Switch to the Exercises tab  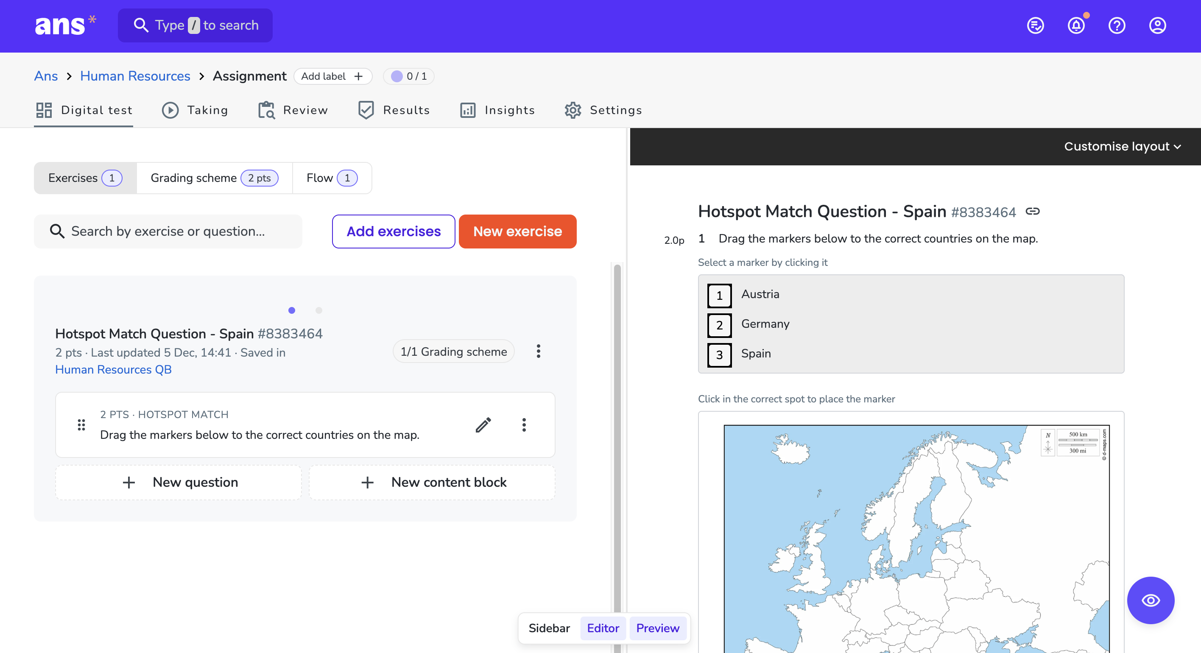(85, 178)
